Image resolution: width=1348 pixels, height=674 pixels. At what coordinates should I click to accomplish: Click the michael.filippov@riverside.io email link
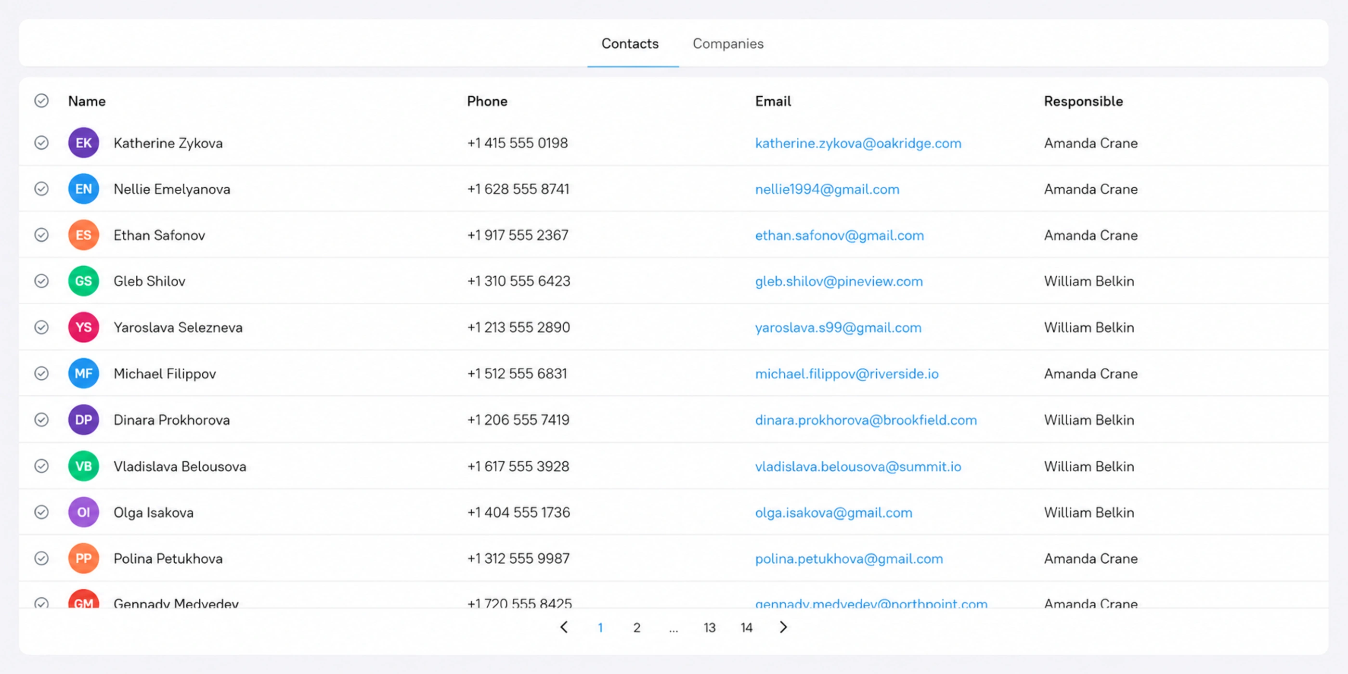click(x=847, y=374)
